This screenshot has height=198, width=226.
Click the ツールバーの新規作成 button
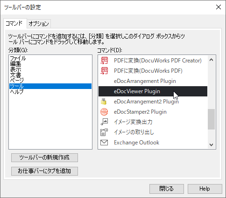click(x=44, y=157)
